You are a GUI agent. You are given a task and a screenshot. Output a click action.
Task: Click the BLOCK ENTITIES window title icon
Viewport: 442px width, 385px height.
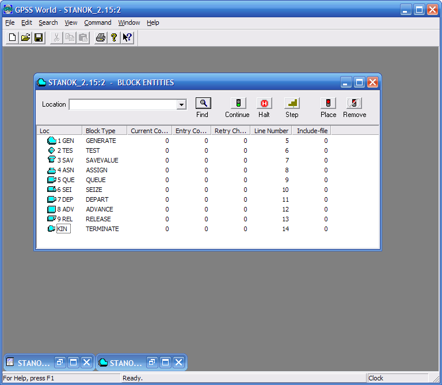point(41,82)
